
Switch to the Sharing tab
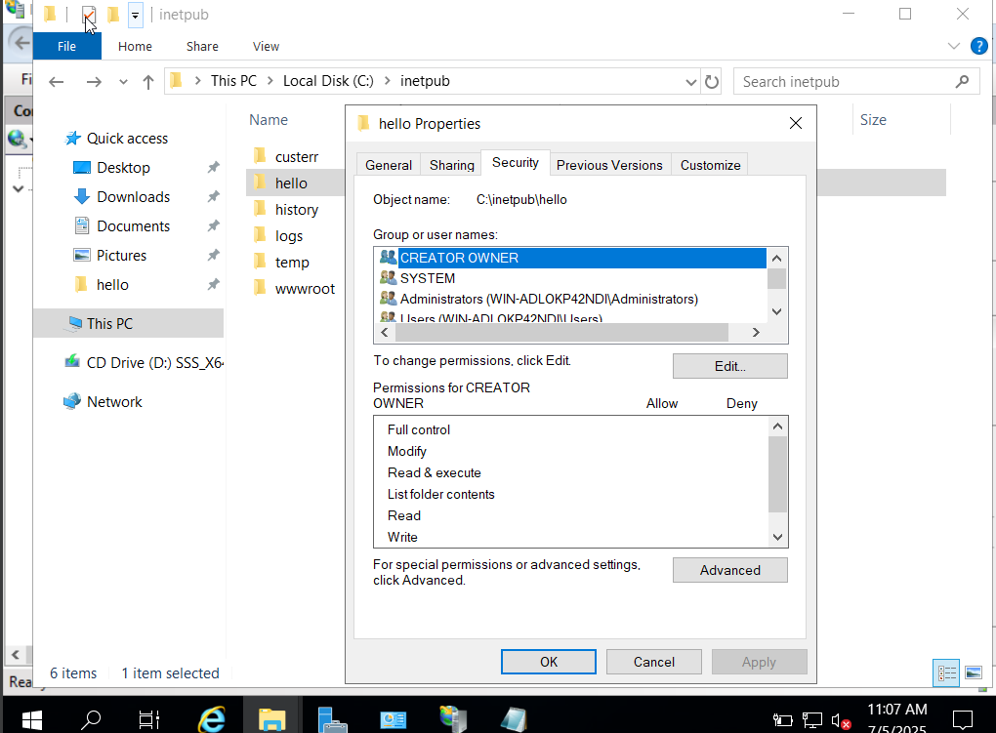(452, 165)
